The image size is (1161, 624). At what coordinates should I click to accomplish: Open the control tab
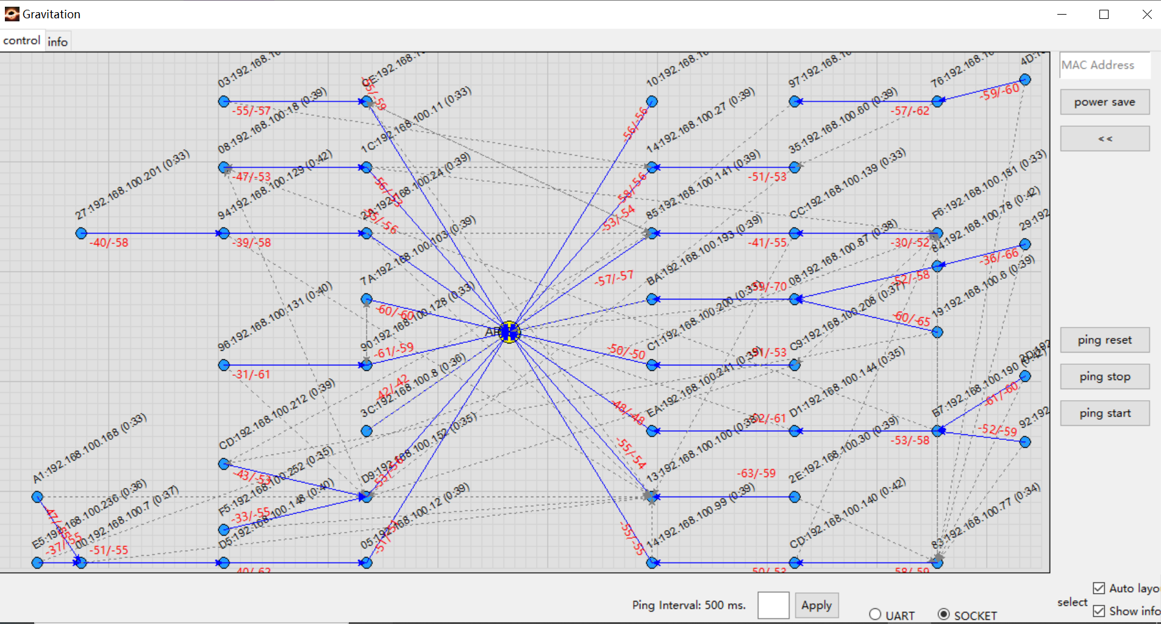tap(22, 40)
